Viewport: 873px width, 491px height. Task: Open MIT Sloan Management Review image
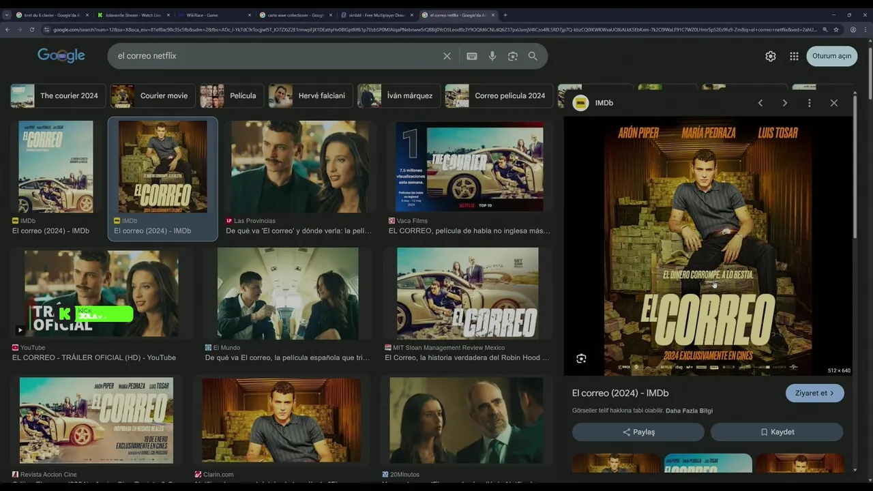[467, 293]
